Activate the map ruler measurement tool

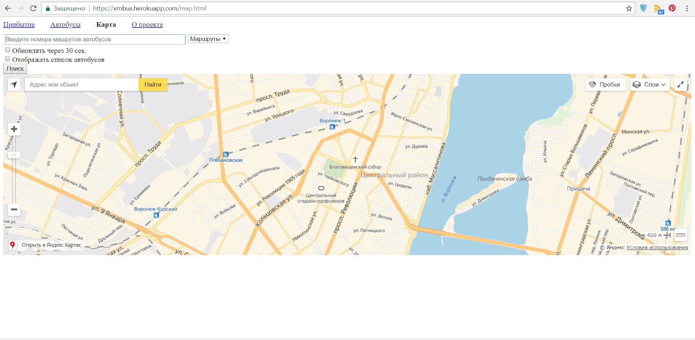(681, 235)
